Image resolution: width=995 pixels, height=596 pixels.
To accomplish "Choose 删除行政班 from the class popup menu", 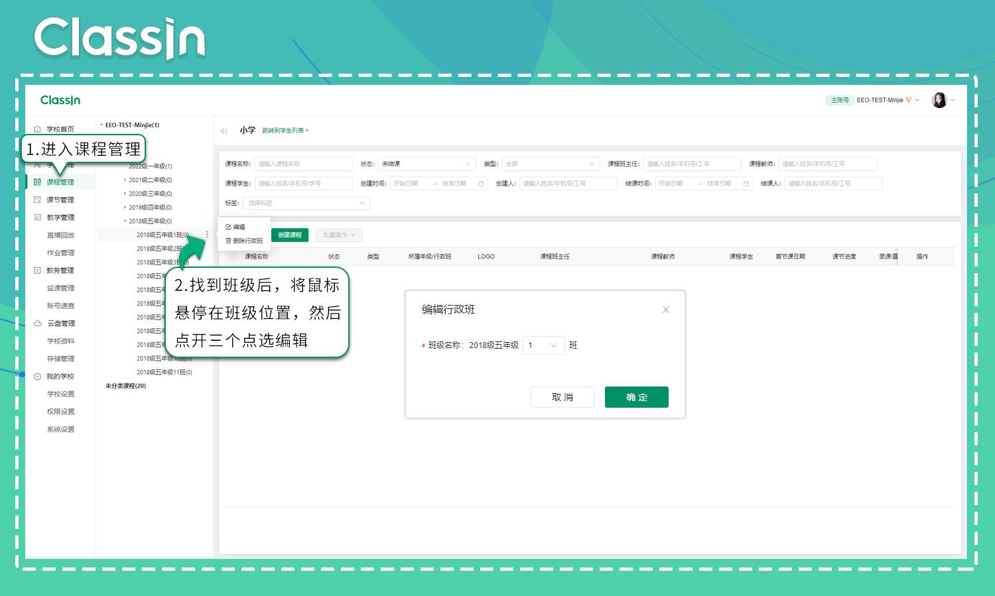I will (244, 241).
